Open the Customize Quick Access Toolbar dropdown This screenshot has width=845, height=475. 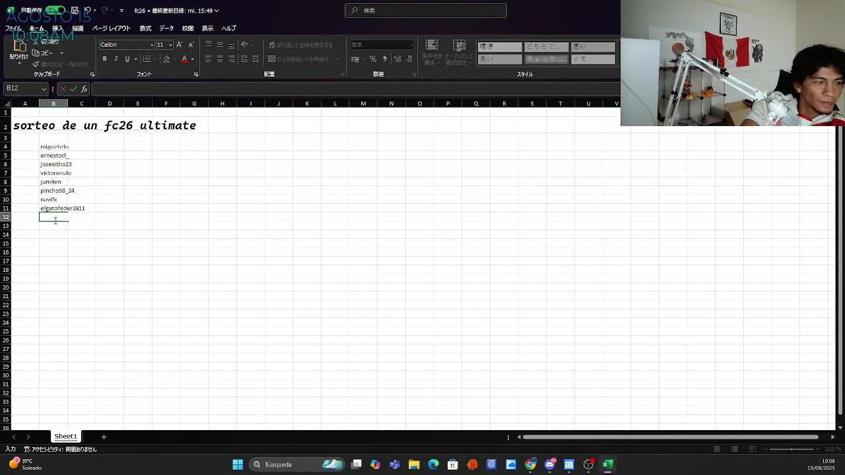(121, 11)
